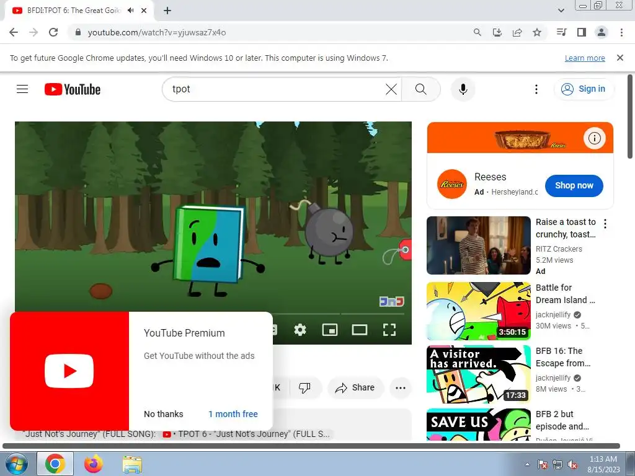635x476 pixels.
Task: Go back with the browser back arrow
Action: (14, 32)
